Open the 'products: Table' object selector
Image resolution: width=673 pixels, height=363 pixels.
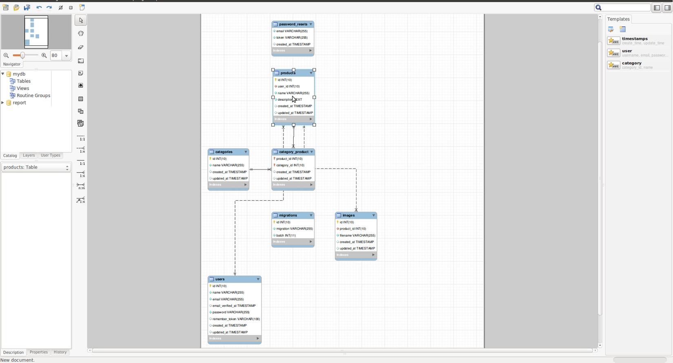click(x=36, y=167)
